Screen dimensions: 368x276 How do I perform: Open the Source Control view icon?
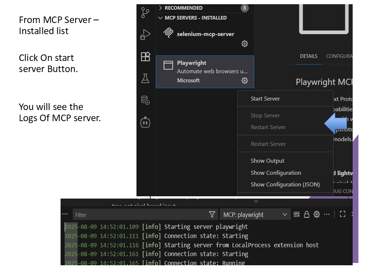point(145,13)
